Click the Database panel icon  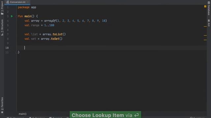point(209,3)
